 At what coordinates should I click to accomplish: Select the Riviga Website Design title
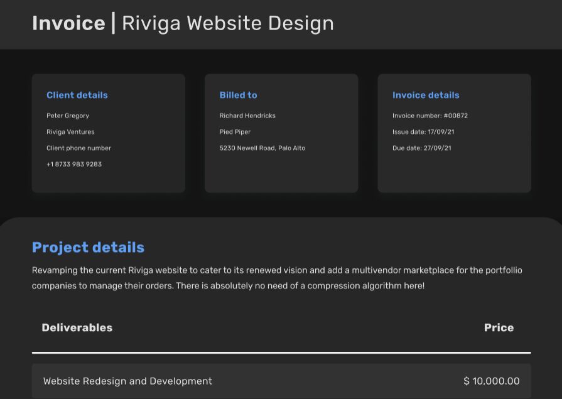228,24
